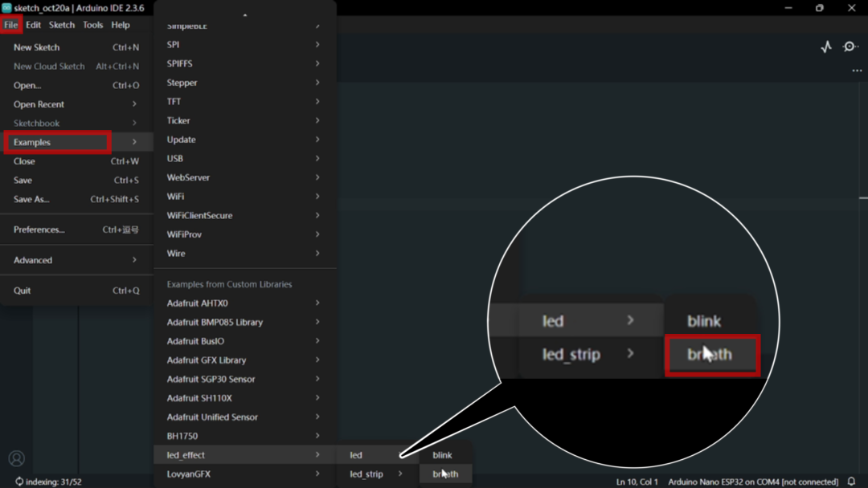Select the breath example sketch
The image size is (868, 488).
tap(445, 474)
